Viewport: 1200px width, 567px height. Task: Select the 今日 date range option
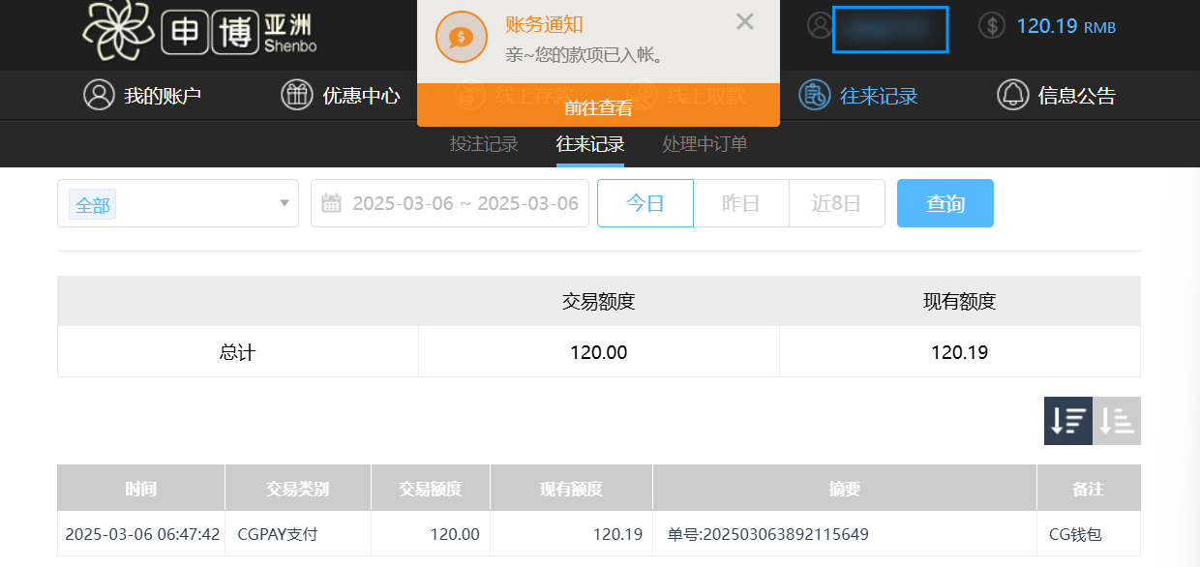pyautogui.click(x=645, y=203)
